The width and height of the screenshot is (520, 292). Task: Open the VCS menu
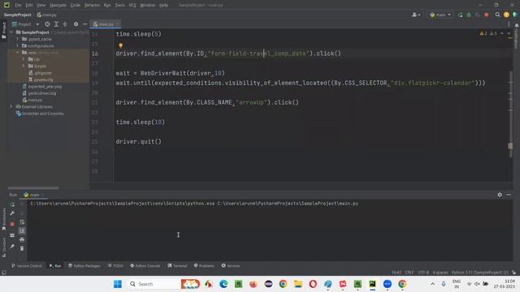pos(132,6)
